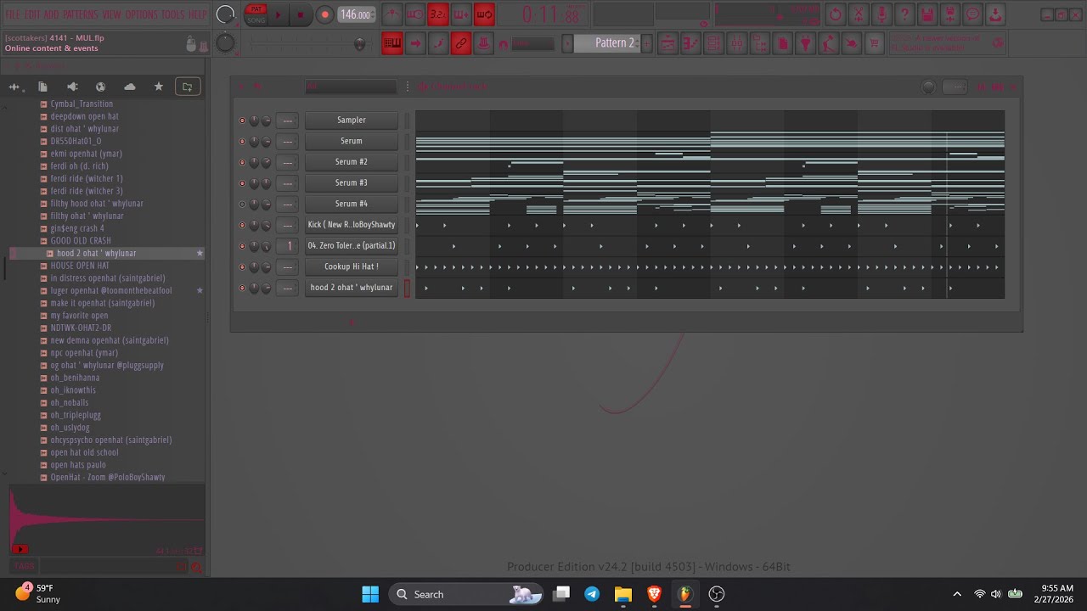
Task: Open the plugin picker via plug icon
Action: 806,43
